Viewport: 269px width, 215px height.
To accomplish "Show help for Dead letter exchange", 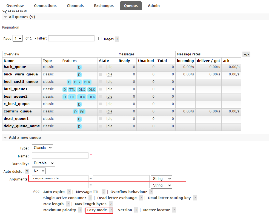I will pos(141,198).
